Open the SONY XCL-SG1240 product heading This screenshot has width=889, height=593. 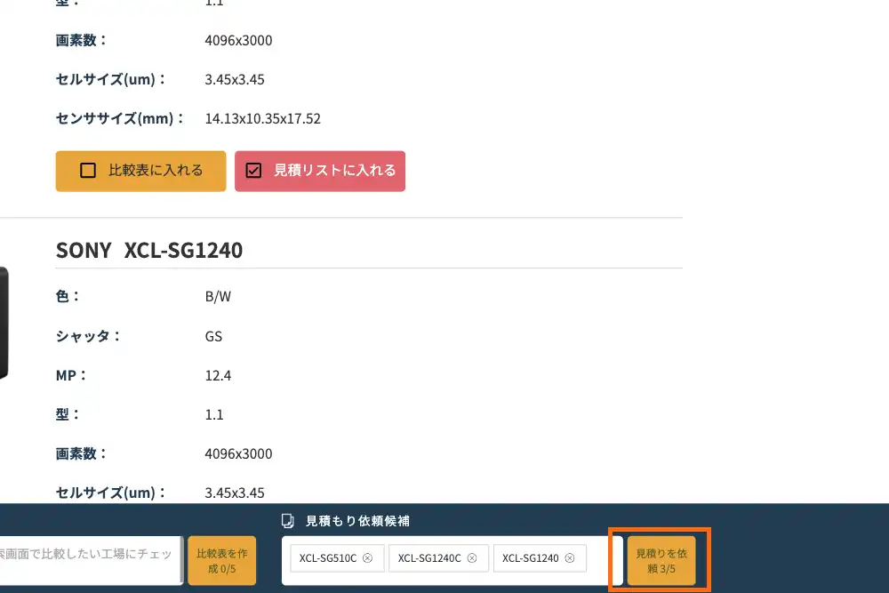coord(149,251)
